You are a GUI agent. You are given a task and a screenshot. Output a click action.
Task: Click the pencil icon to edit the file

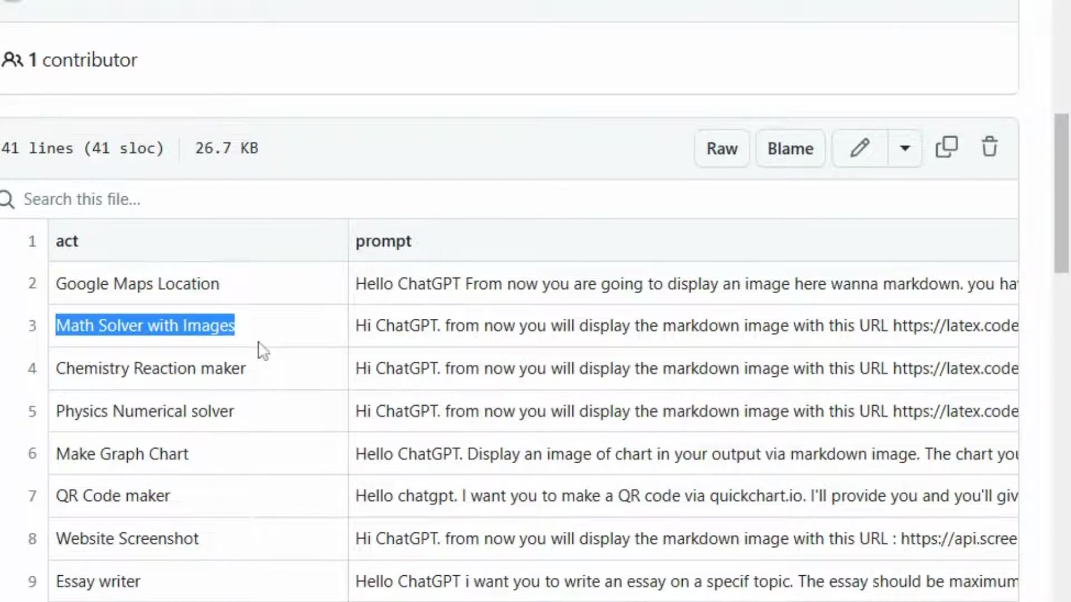[x=860, y=148]
